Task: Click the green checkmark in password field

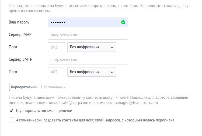Action: 123,22
